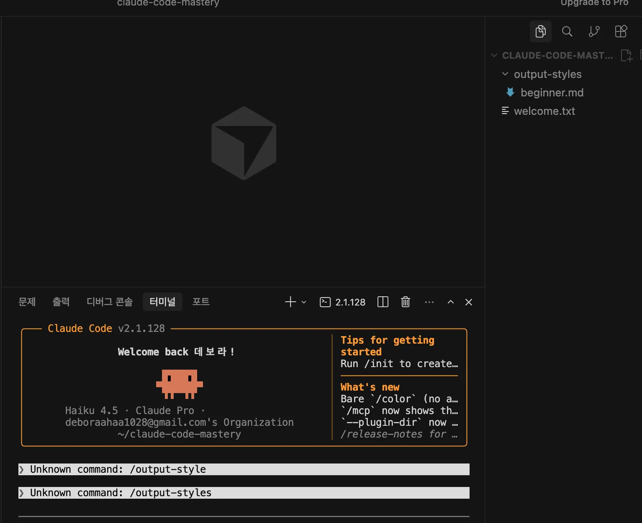Viewport: 642px width, 523px height.
Task: Switch to the 문제 panel tab
Action: [27, 302]
